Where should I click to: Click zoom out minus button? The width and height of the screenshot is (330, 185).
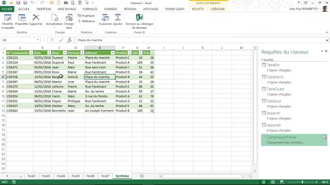[x=289, y=182]
